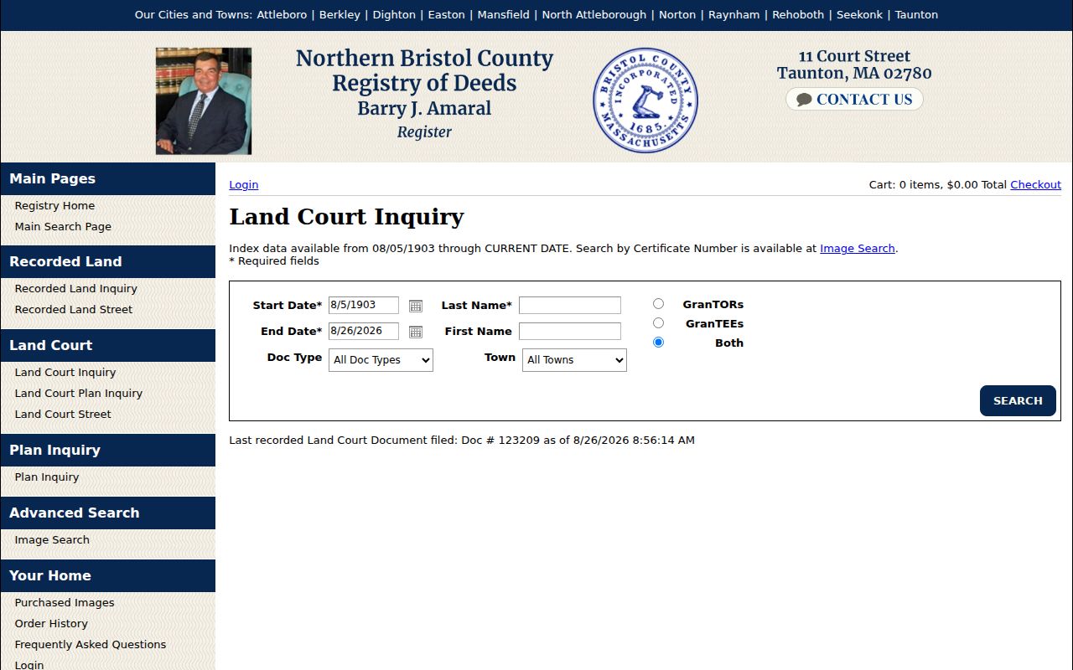Select the Both radio button
Viewport: 1073px width, 670px height.
point(658,343)
